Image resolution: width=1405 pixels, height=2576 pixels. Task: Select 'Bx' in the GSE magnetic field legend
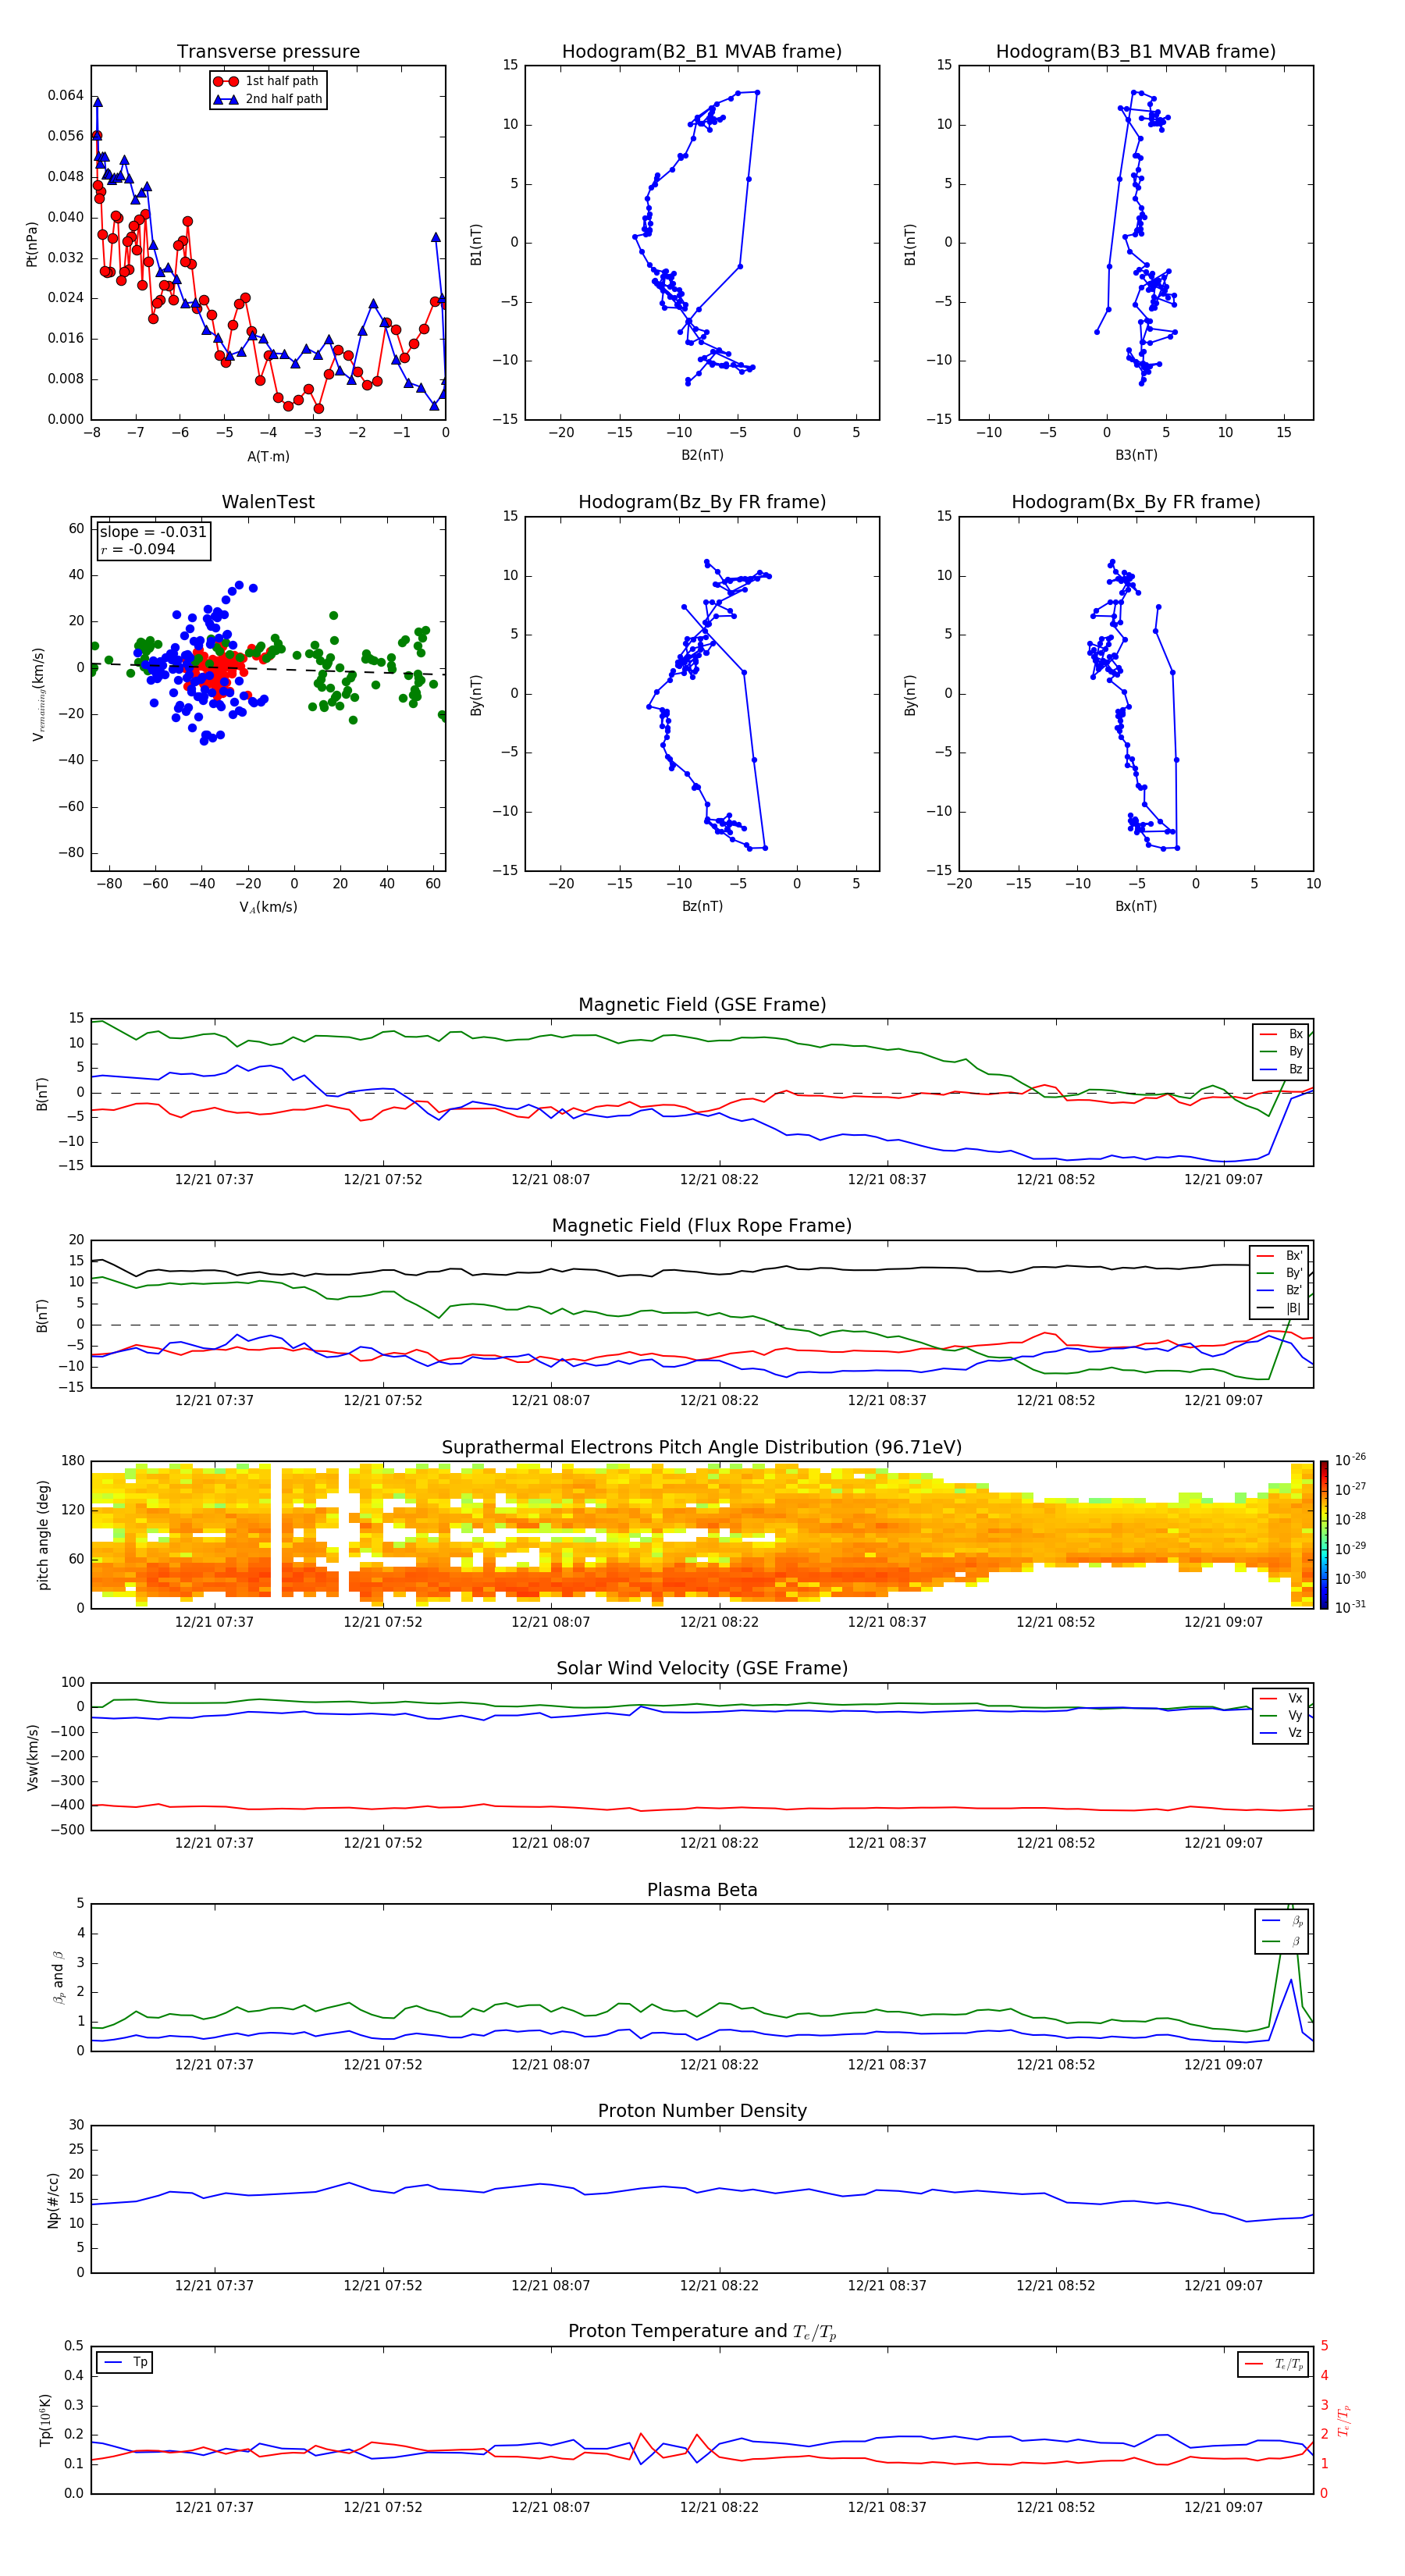1282,1034
